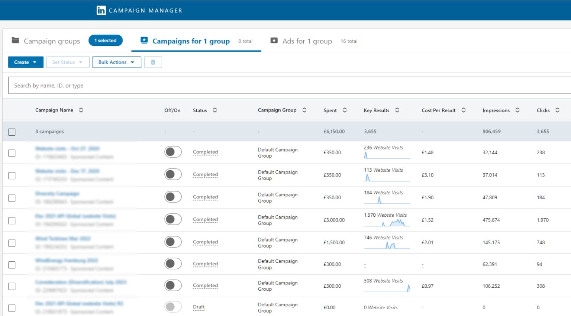This screenshot has height=316, width=571.
Task: Click the trash delete icon button
Action: point(153,62)
